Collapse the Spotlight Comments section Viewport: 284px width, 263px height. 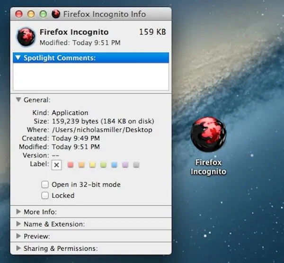click(18, 58)
